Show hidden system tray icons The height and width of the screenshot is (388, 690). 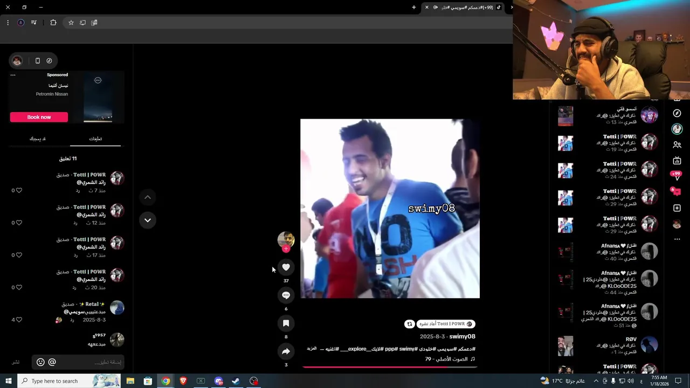[x=596, y=381]
